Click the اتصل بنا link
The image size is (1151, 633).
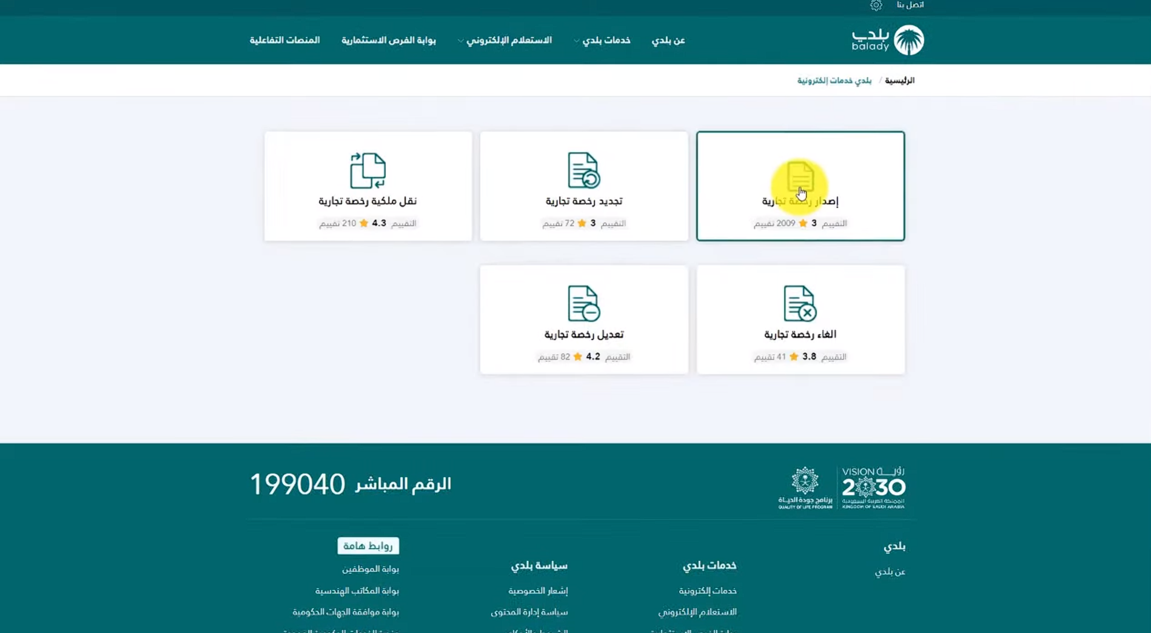(x=911, y=5)
